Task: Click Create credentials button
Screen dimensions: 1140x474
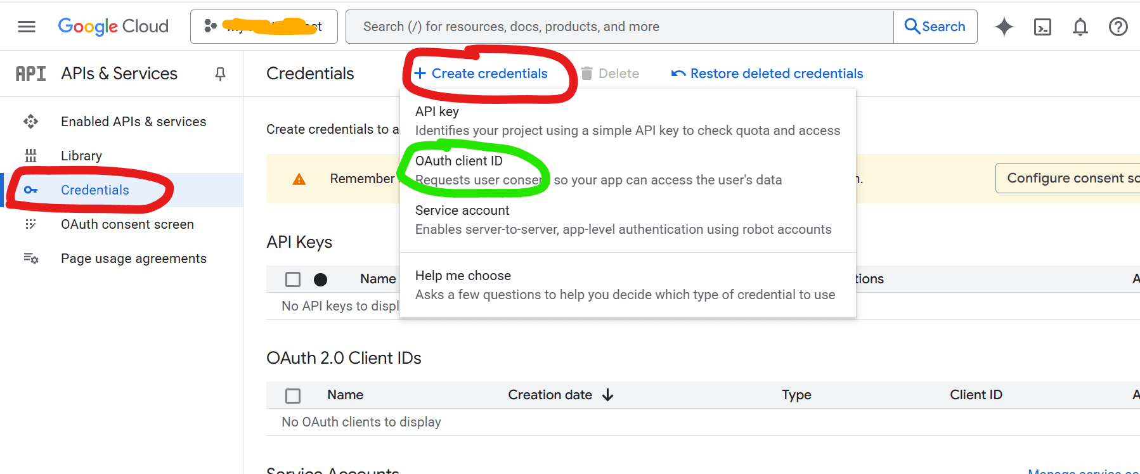Action: pyautogui.click(x=481, y=74)
